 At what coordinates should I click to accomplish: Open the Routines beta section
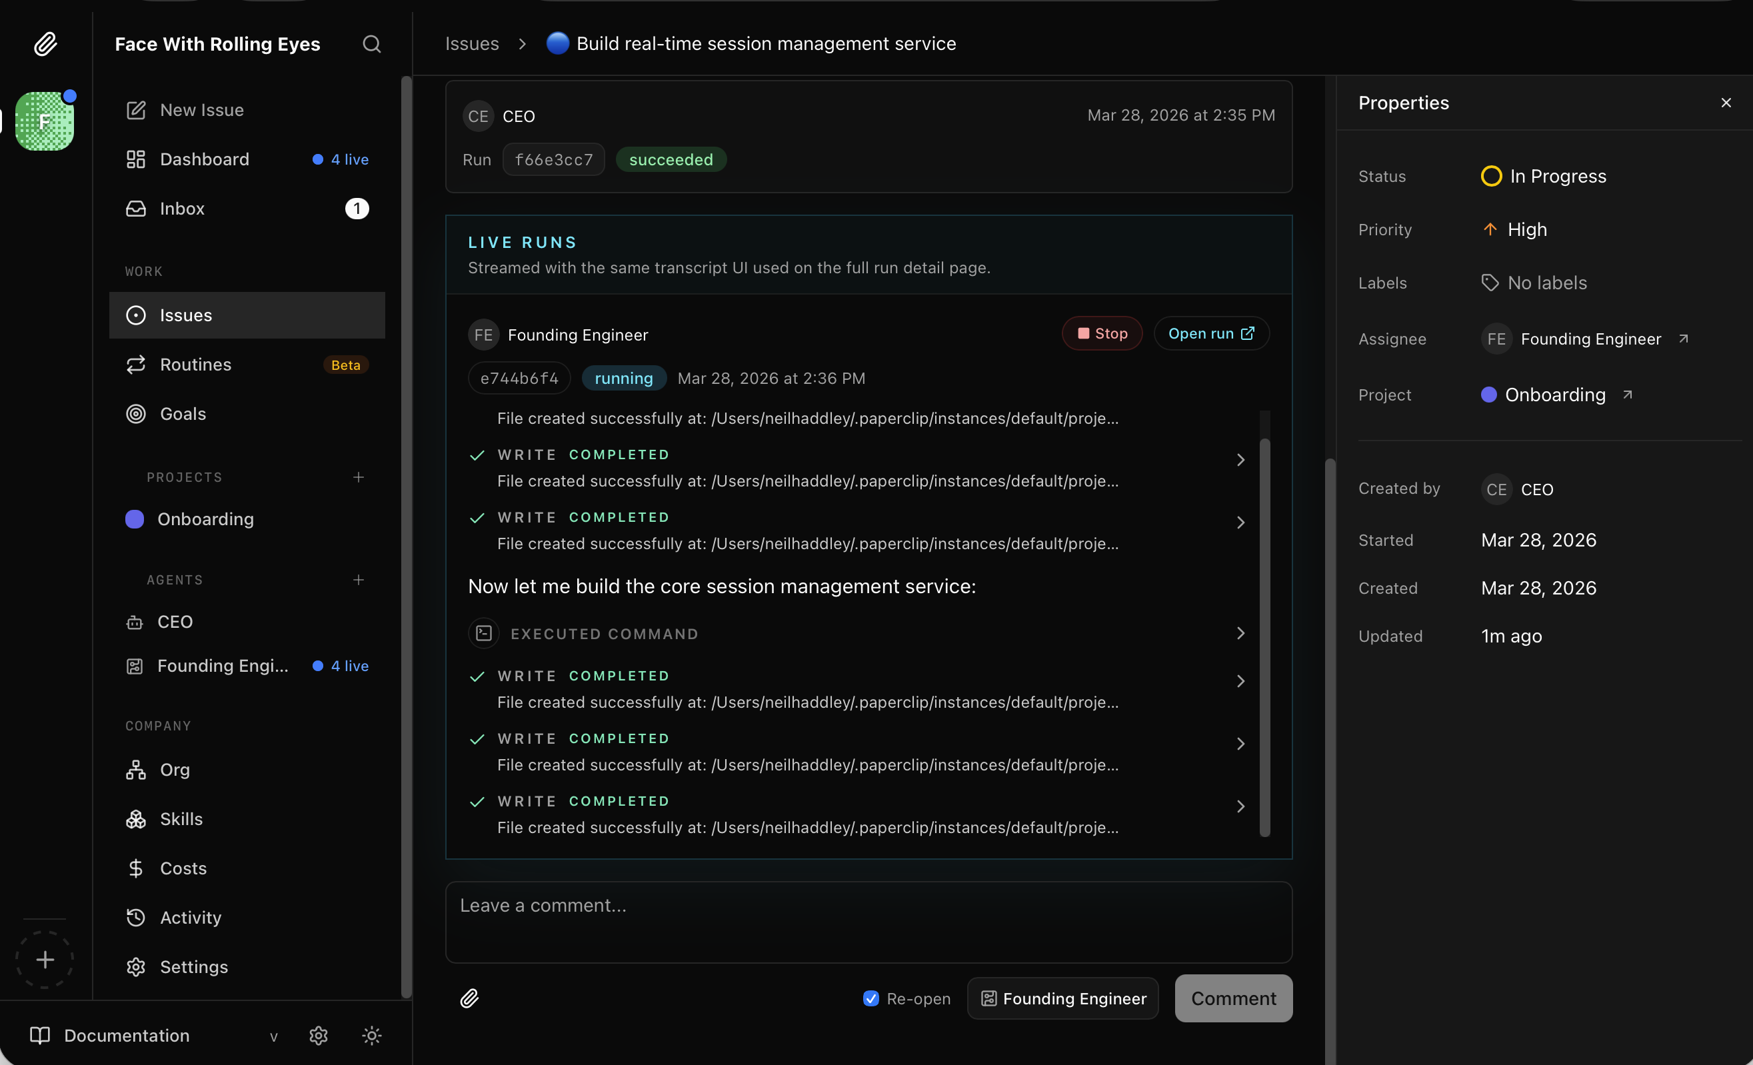193,365
